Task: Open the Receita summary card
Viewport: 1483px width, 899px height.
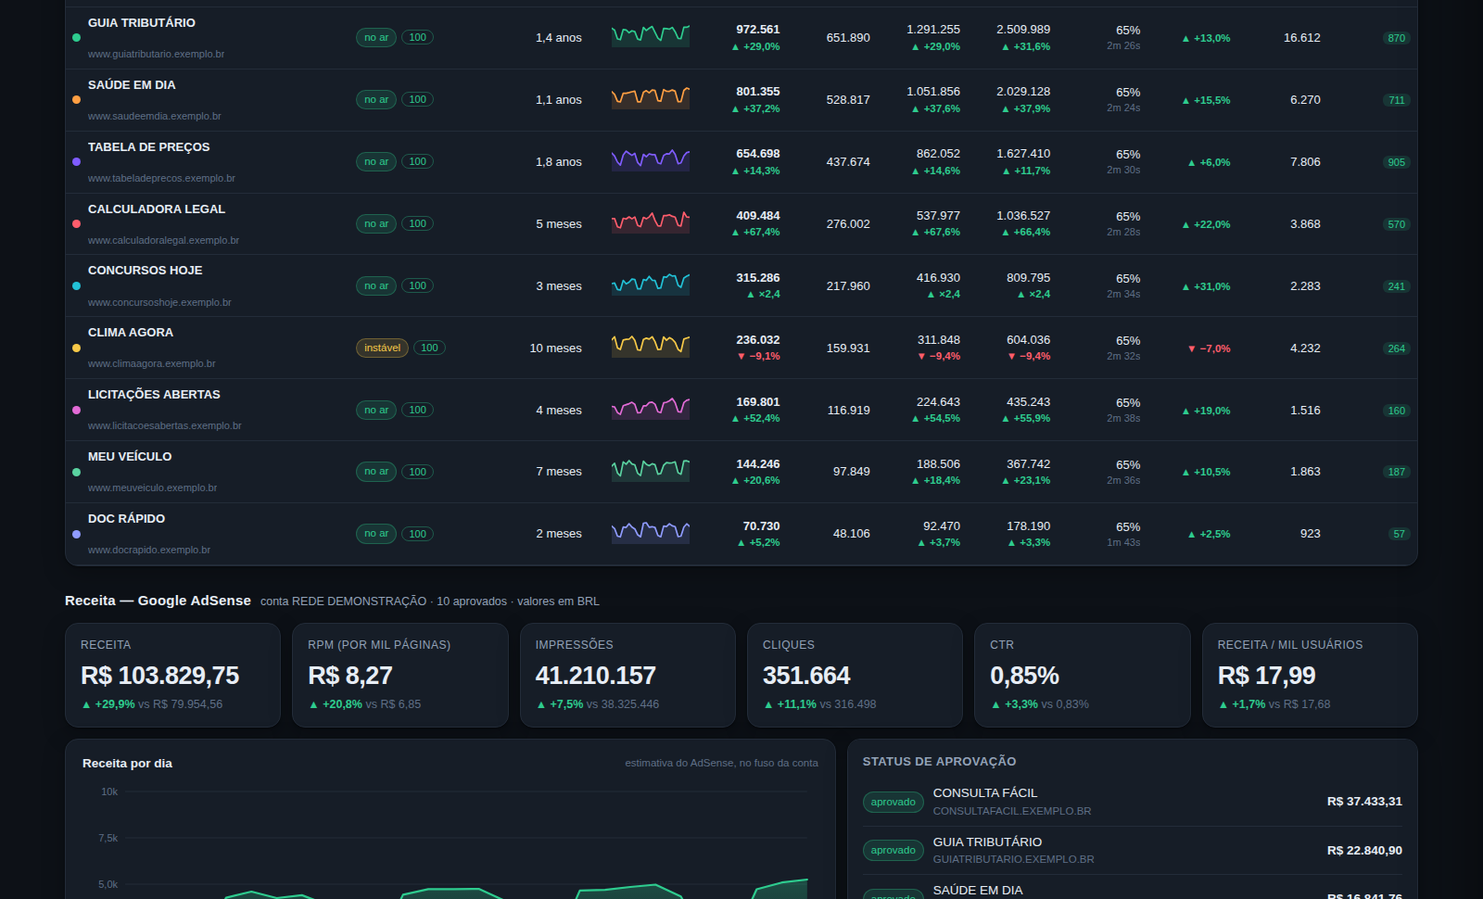Action: [x=172, y=675]
